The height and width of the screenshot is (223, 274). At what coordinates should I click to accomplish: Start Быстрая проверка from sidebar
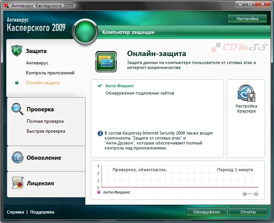[46, 131]
